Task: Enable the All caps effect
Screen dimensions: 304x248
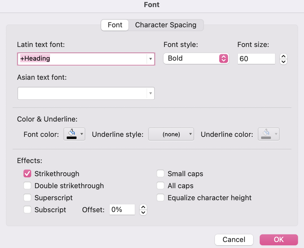Action: point(160,185)
